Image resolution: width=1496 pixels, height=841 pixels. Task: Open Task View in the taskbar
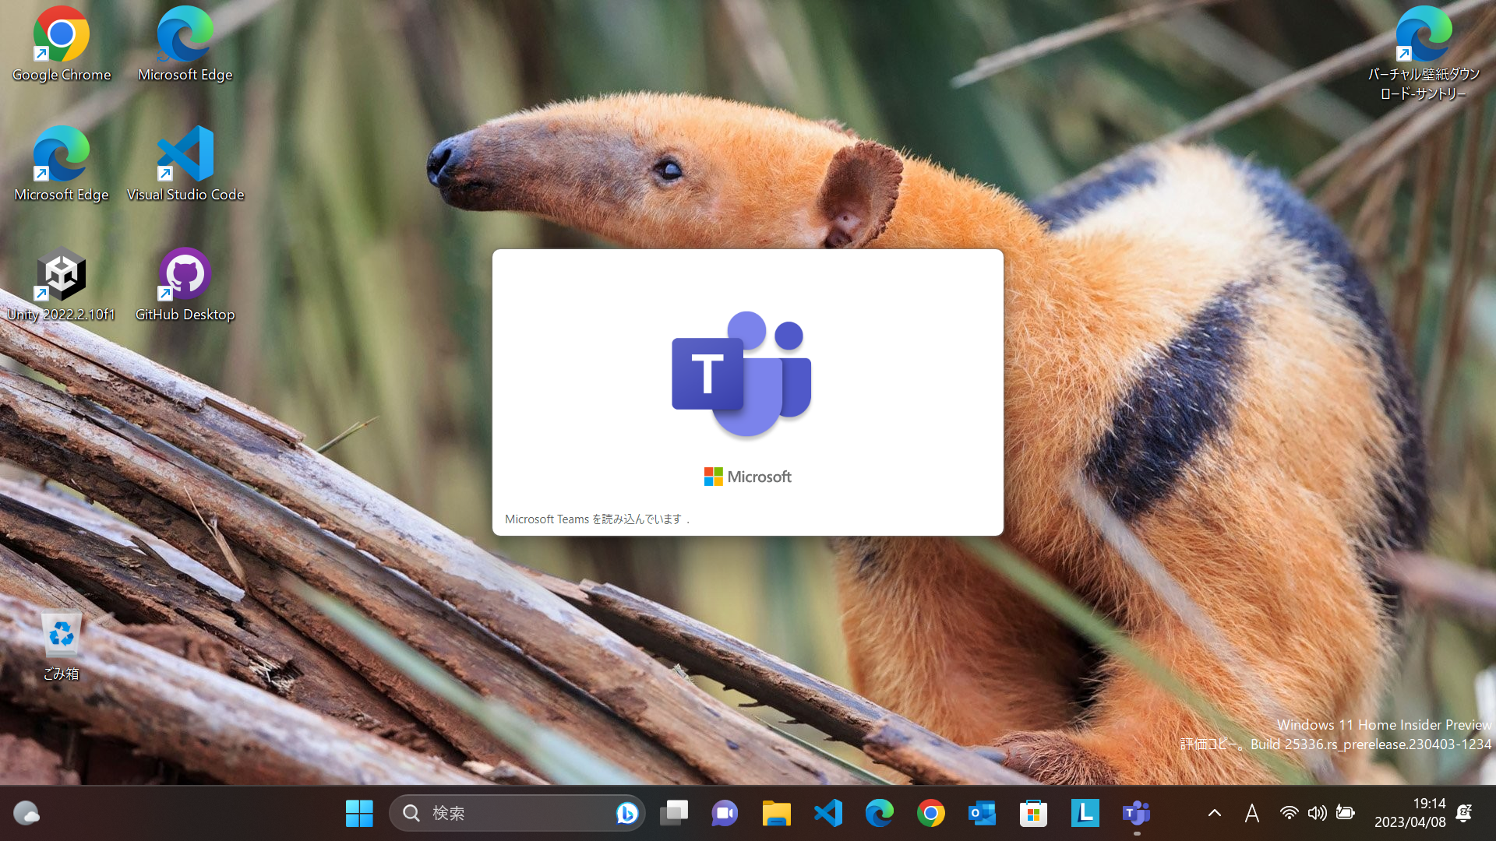point(674,814)
